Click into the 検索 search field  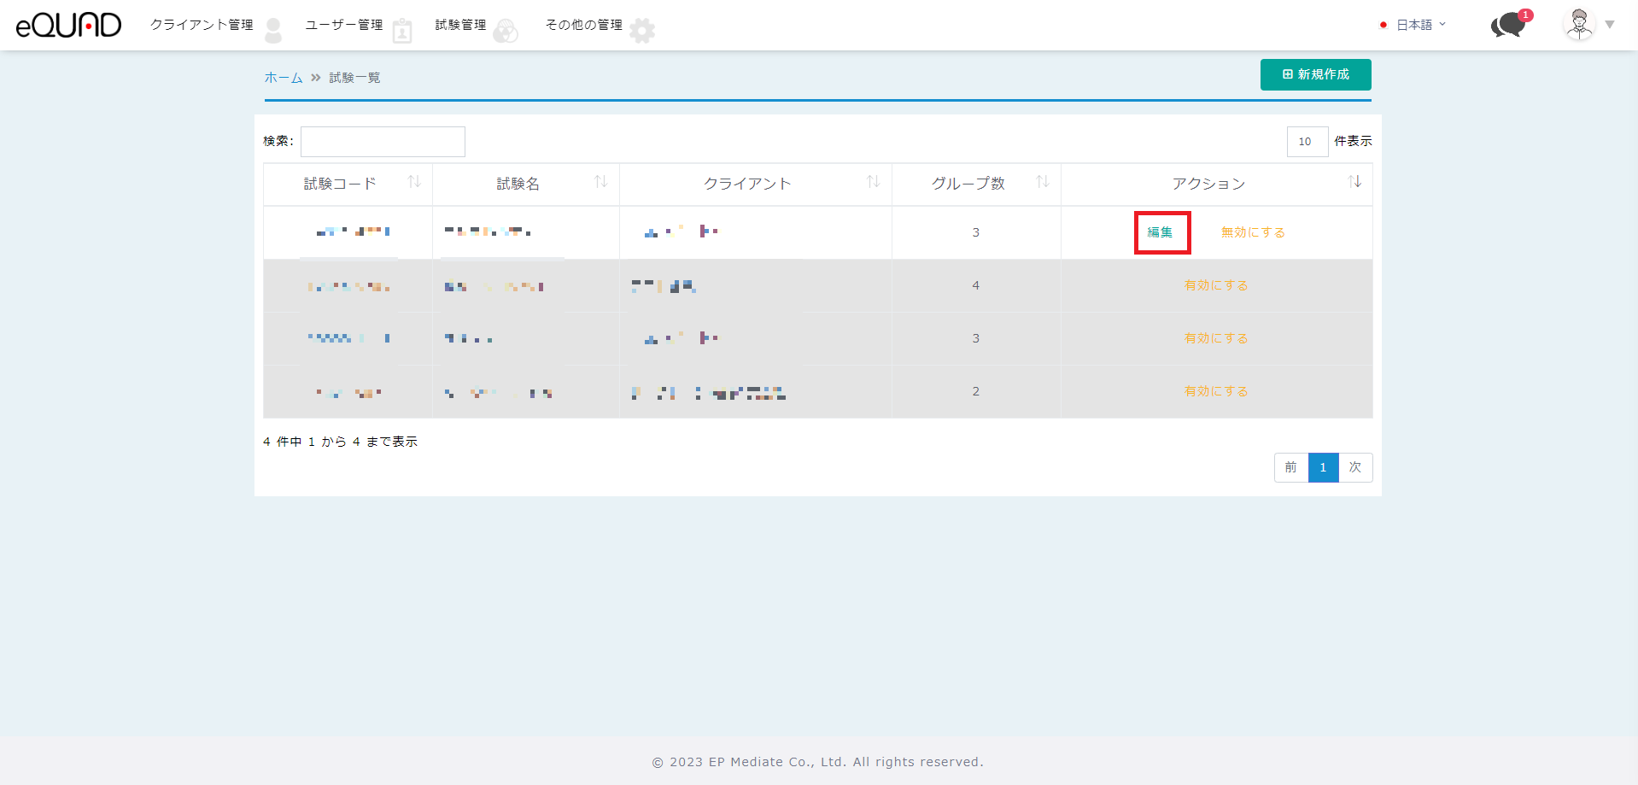[x=383, y=142]
